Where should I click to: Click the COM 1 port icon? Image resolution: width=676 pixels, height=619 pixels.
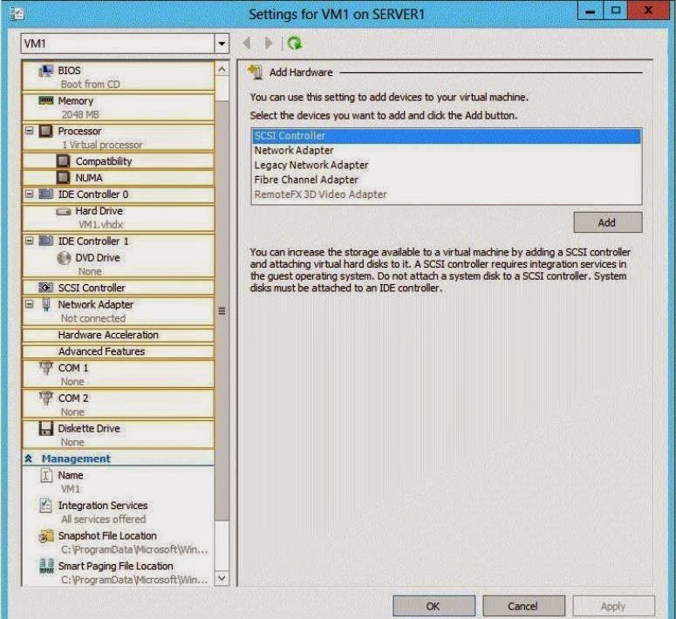click(x=45, y=368)
